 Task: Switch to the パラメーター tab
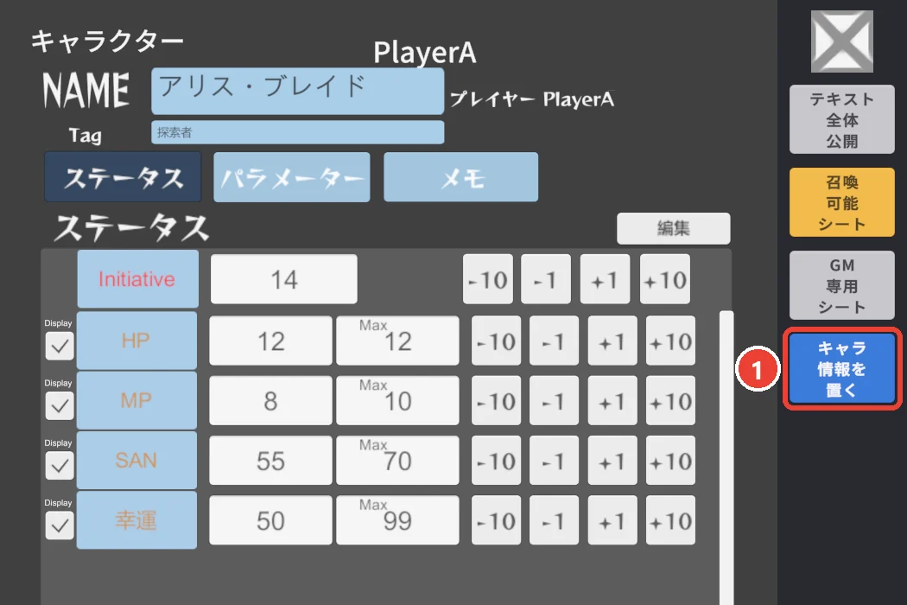292,177
